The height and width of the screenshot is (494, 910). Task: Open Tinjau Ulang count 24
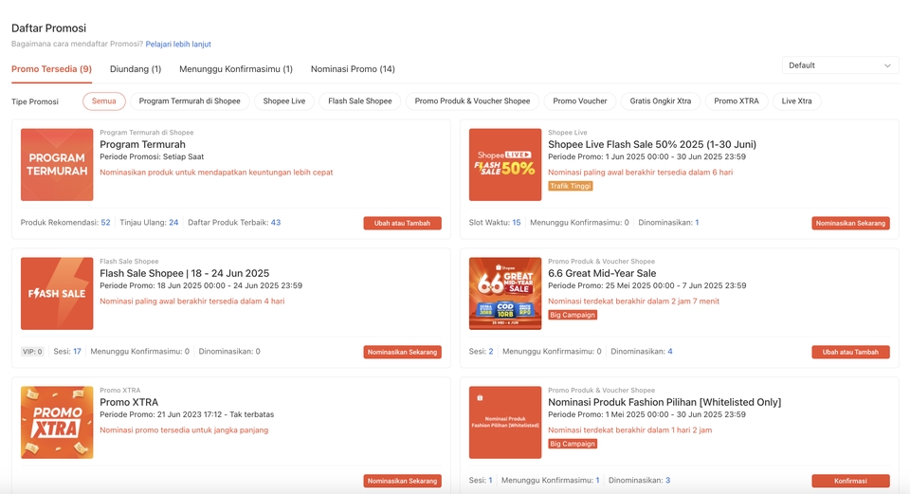(x=173, y=222)
